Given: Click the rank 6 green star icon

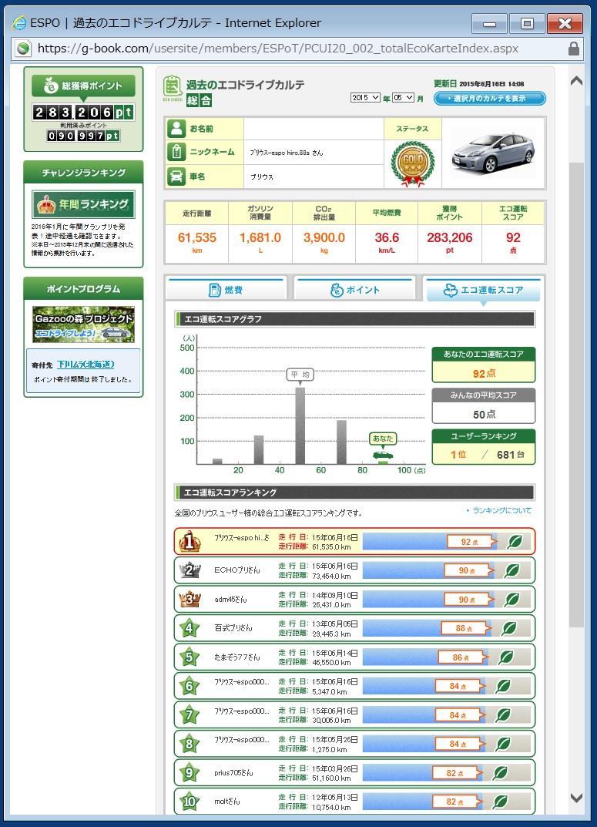Looking at the screenshot, I should (x=189, y=686).
